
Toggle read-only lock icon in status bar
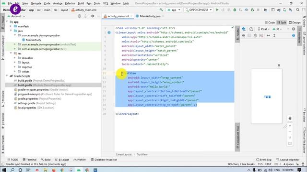[297, 164]
